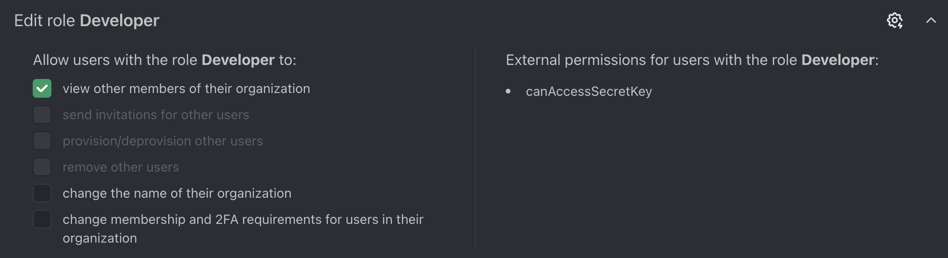Viewport: 948px width, 258px height.
Task: Enable provision/deprovision other users checkbox
Action: click(x=42, y=141)
